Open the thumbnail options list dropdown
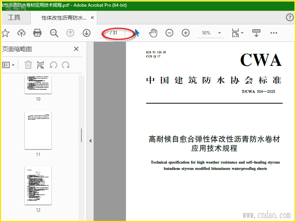The image size is (296, 222). click(8, 65)
